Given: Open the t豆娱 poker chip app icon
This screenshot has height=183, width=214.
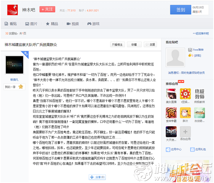Looking at the screenshot, I should [185, 94].
